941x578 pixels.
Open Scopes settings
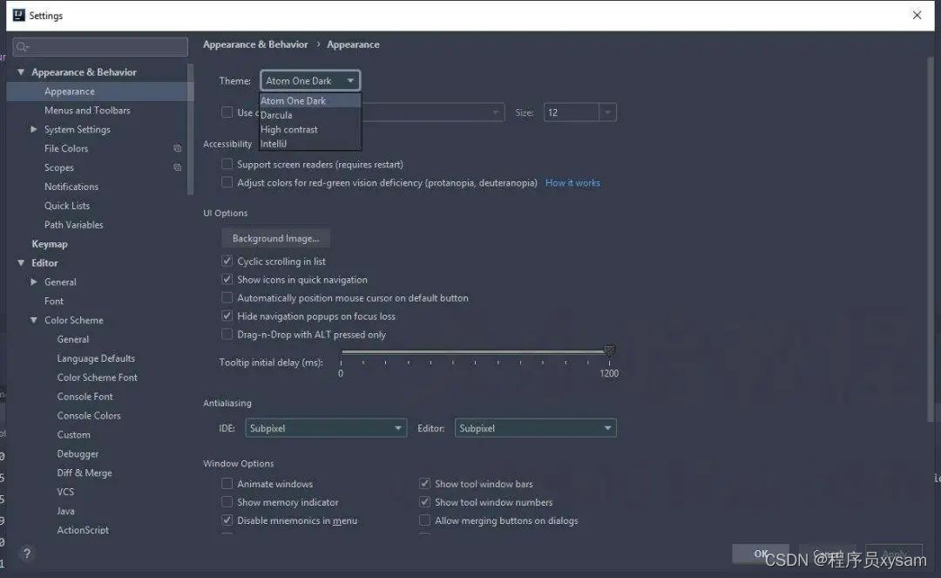[x=59, y=167]
